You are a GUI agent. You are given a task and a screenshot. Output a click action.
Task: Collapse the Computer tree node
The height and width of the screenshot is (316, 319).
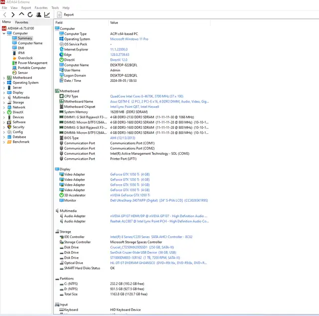[4, 33]
